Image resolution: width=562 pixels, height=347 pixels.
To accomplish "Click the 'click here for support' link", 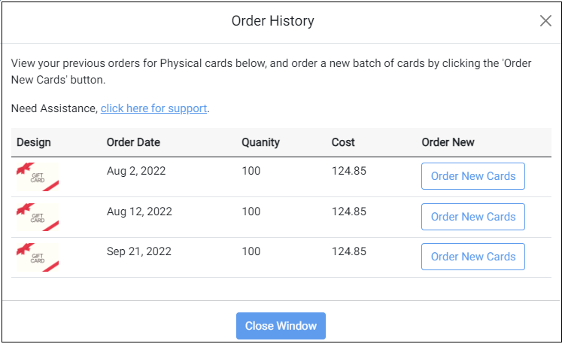I will tap(153, 108).
